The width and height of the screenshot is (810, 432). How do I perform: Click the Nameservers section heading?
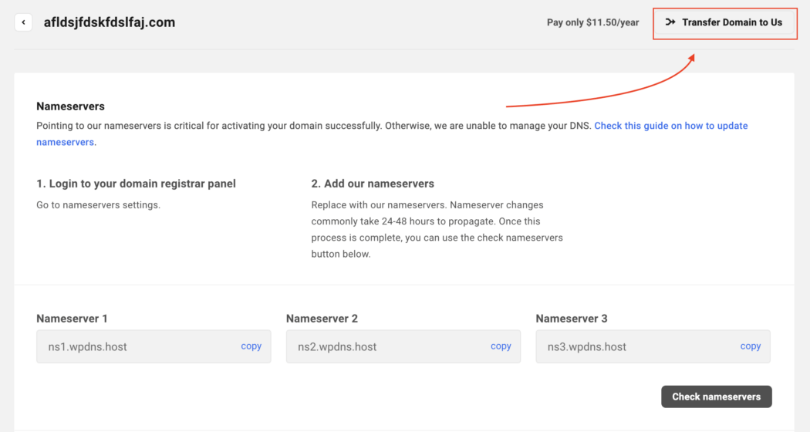tap(70, 106)
